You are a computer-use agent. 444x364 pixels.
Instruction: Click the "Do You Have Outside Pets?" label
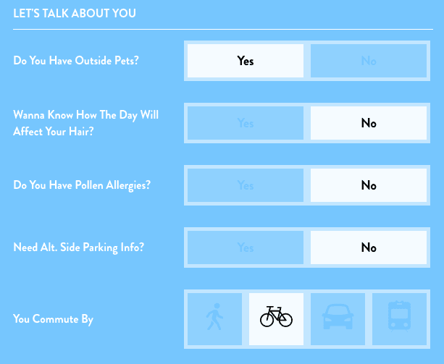(x=76, y=61)
